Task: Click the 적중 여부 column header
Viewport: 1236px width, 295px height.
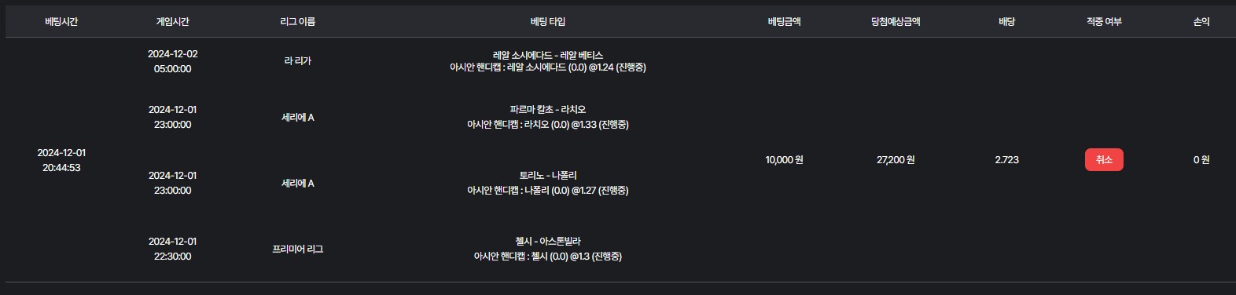Action: 1104,22
